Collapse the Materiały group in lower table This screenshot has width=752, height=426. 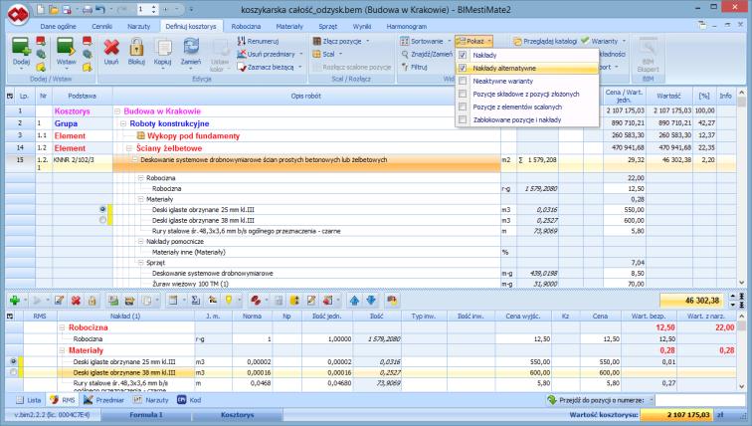click(62, 350)
